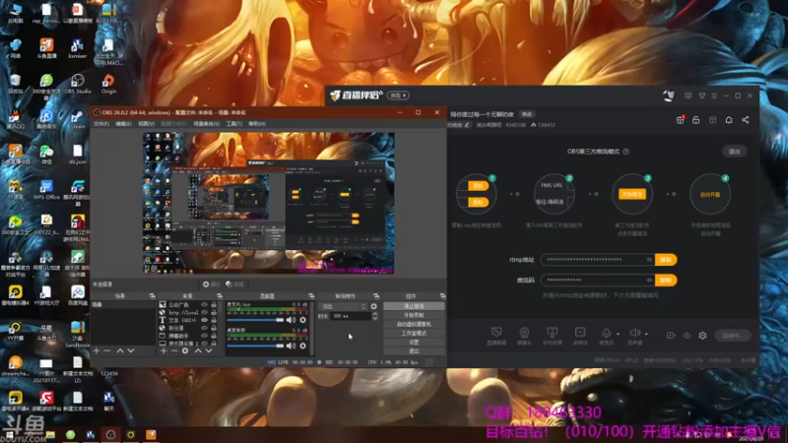This screenshot has height=443, width=788.
Task: Open companion settings gear in bottom toolbar
Action: 702,335
